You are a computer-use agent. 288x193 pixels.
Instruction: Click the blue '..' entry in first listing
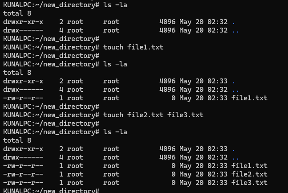235,30
